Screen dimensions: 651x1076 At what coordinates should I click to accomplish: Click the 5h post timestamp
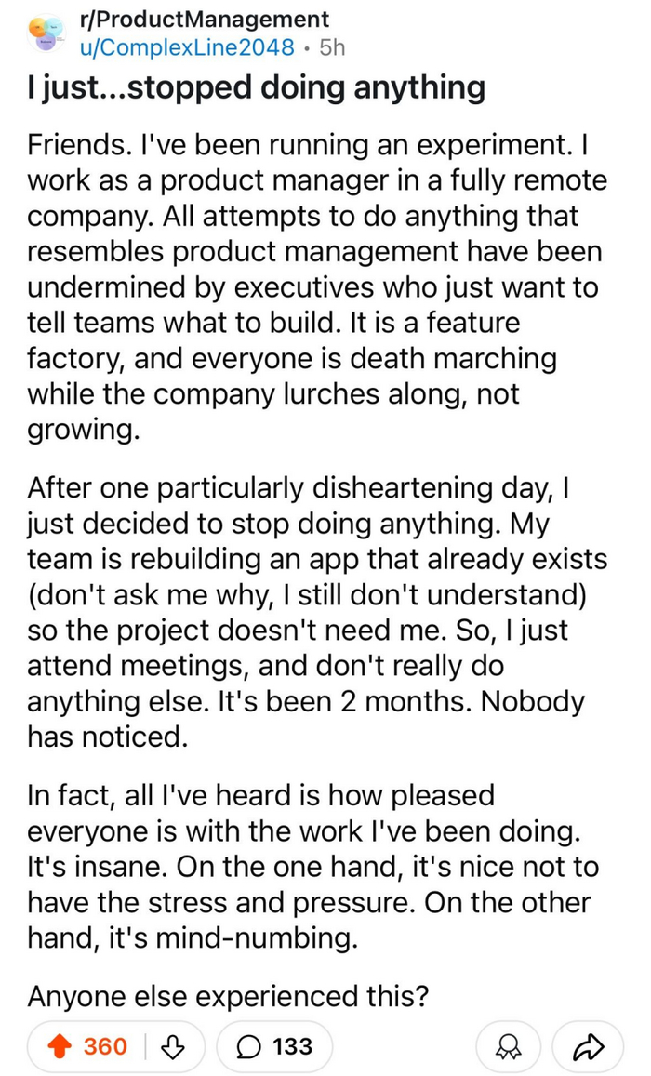[x=331, y=46]
